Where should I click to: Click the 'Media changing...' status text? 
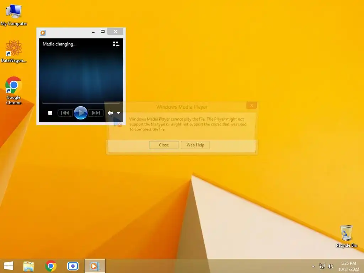(x=59, y=44)
